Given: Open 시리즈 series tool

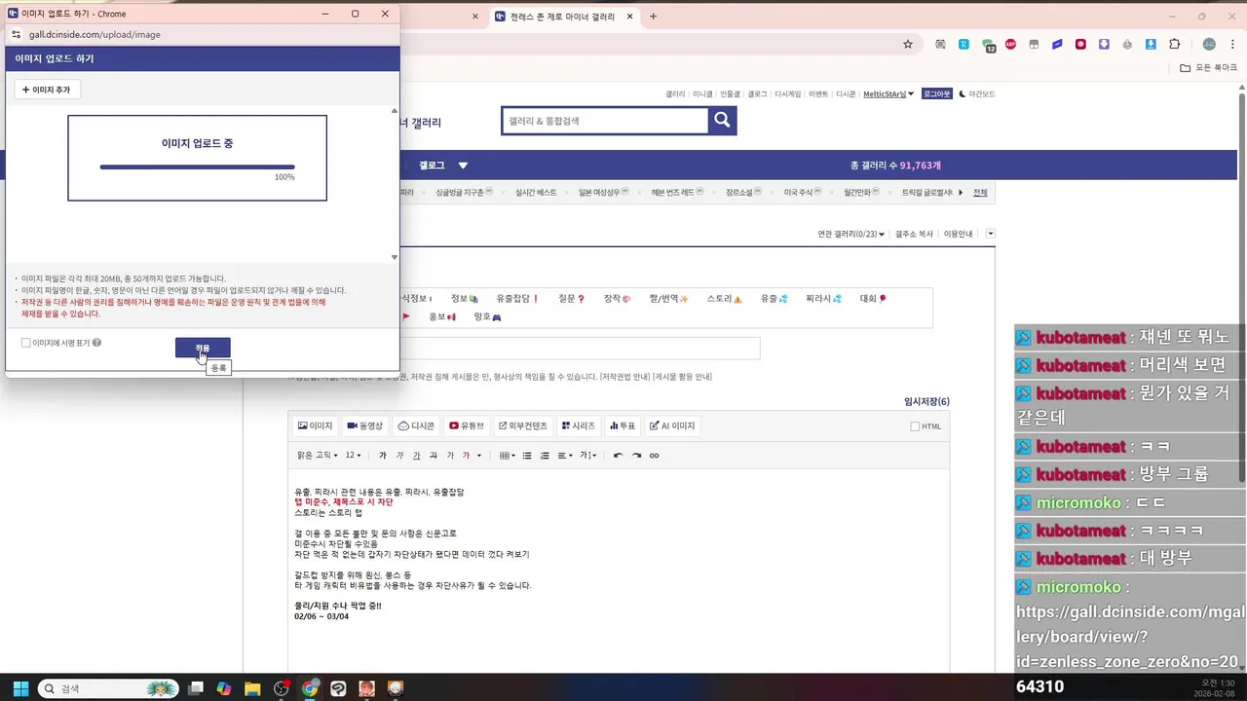Looking at the screenshot, I should (579, 425).
